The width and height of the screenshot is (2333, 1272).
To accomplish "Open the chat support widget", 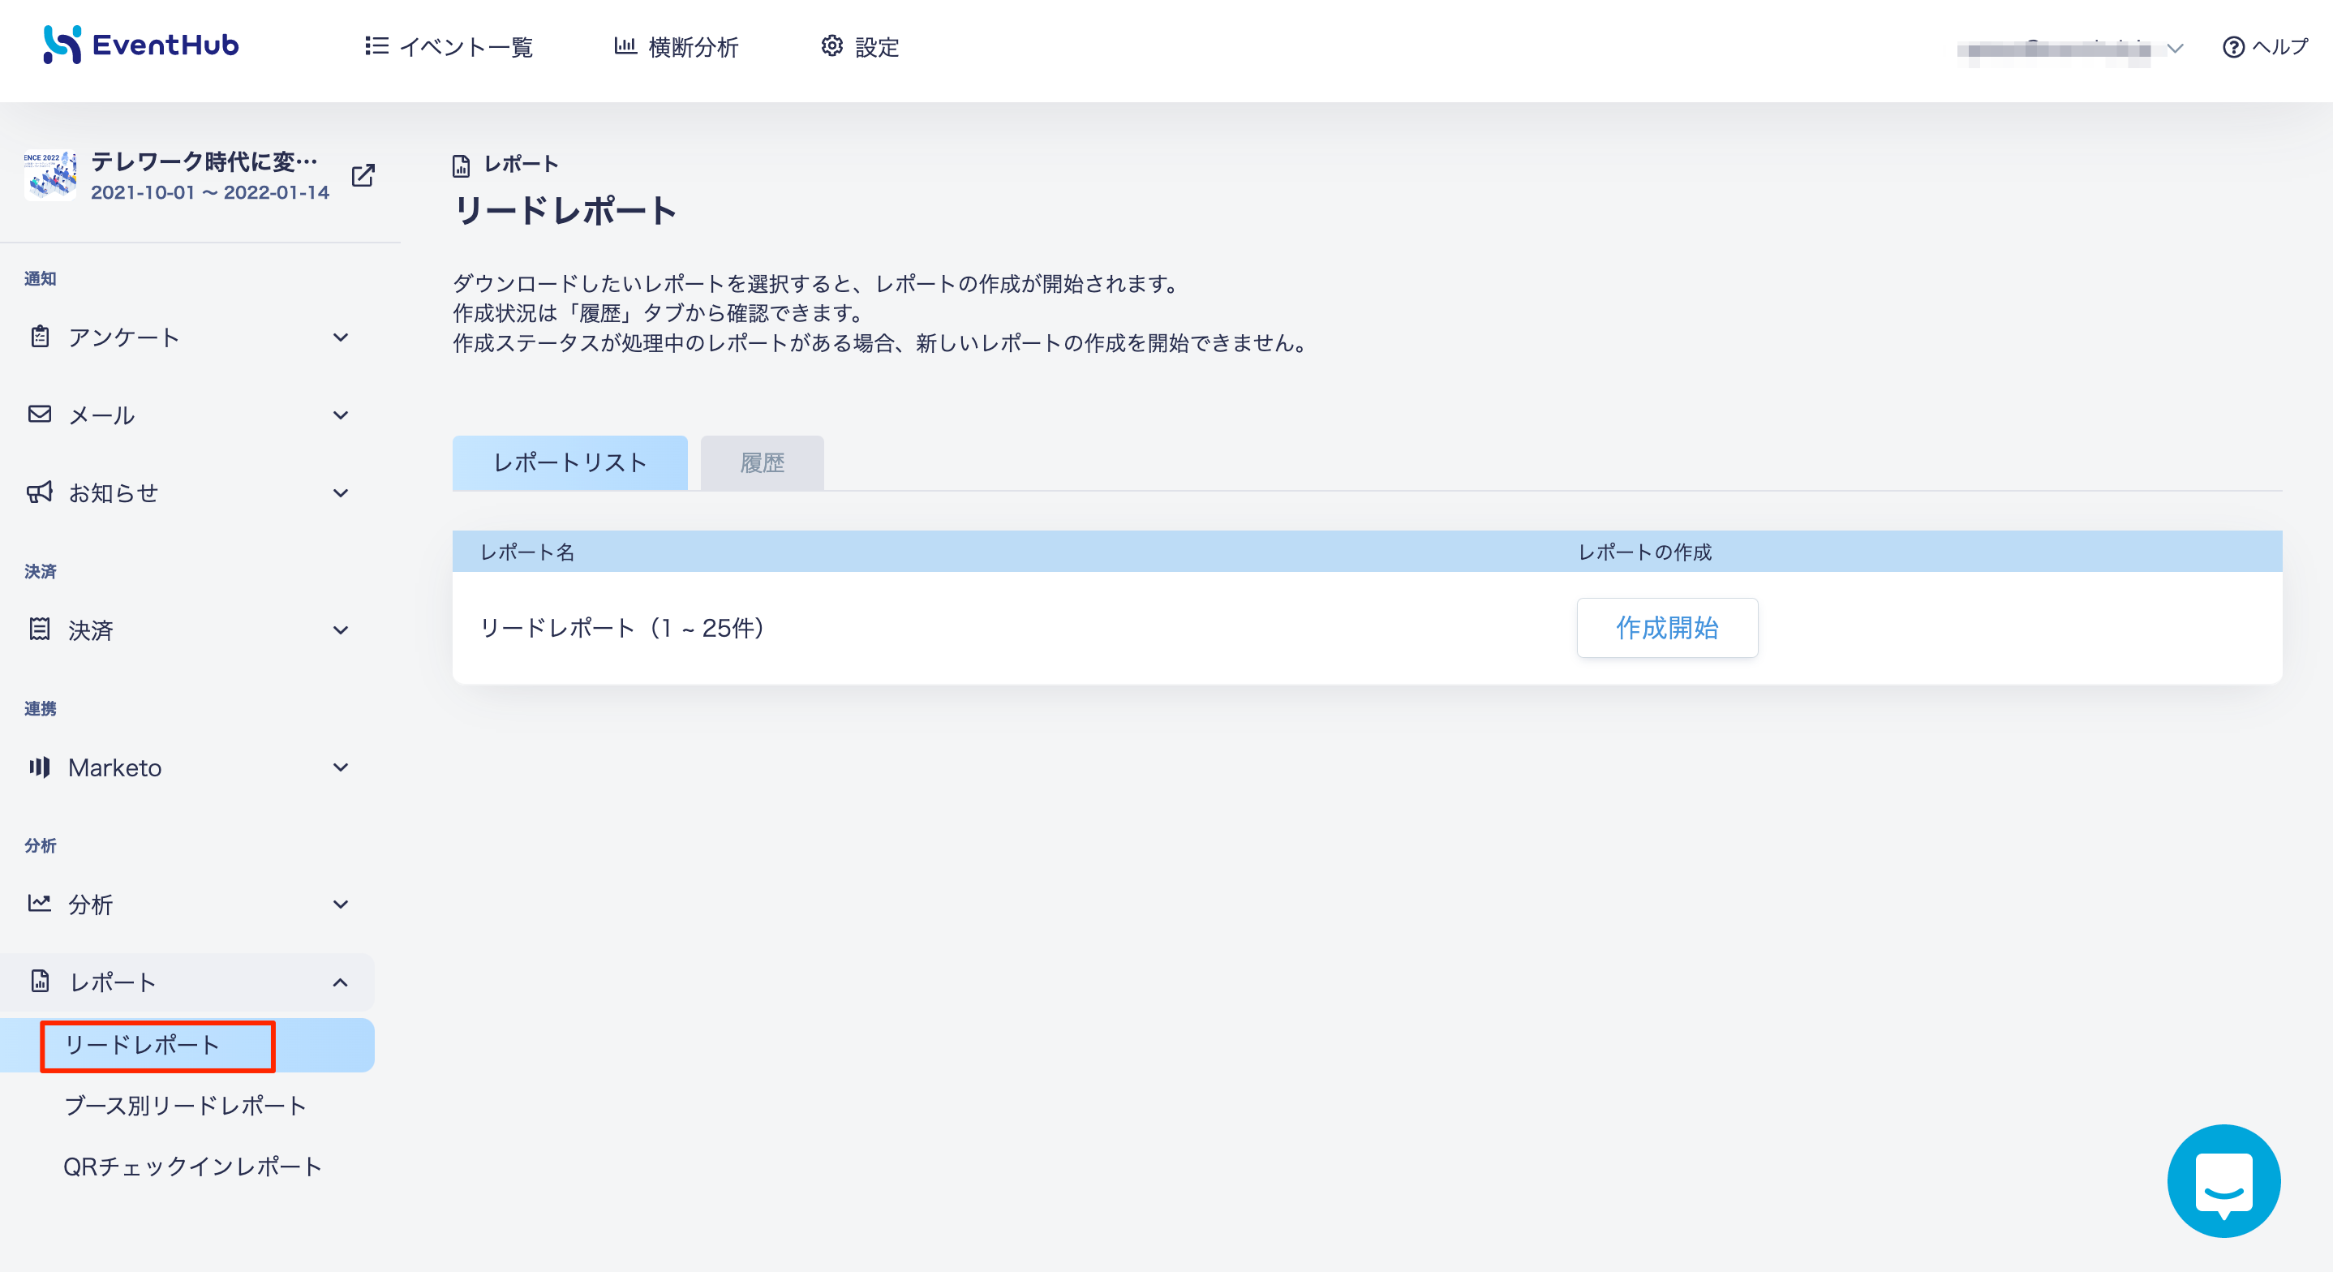I will click(x=2223, y=1181).
